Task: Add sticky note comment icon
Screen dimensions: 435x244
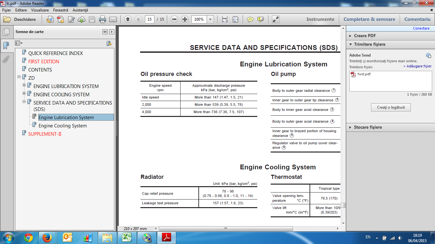Action: [x=250, y=19]
